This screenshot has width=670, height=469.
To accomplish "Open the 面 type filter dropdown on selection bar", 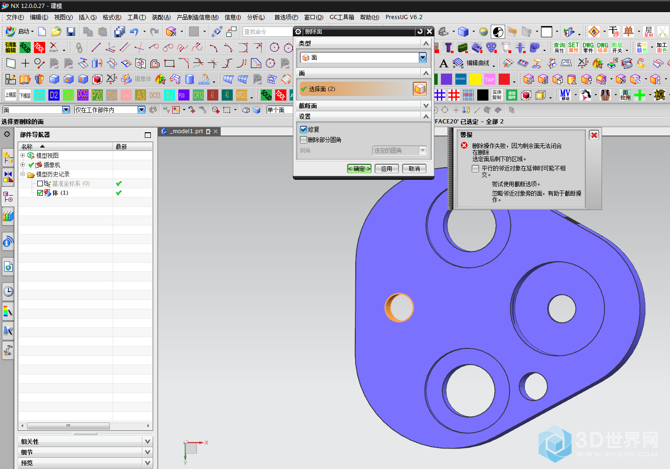I will pyautogui.click(x=66, y=109).
